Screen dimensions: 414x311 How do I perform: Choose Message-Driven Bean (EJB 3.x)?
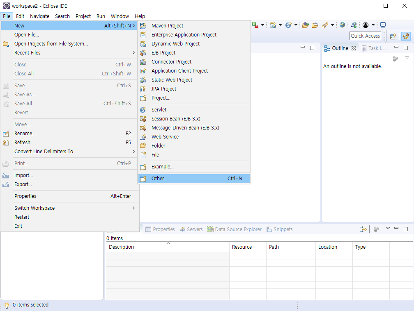point(194,128)
